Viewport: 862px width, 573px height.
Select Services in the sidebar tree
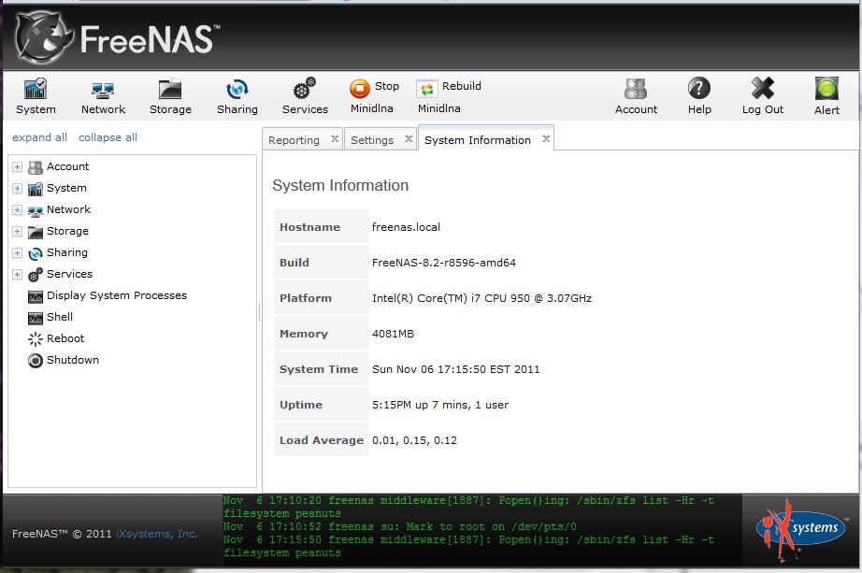(69, 274)
